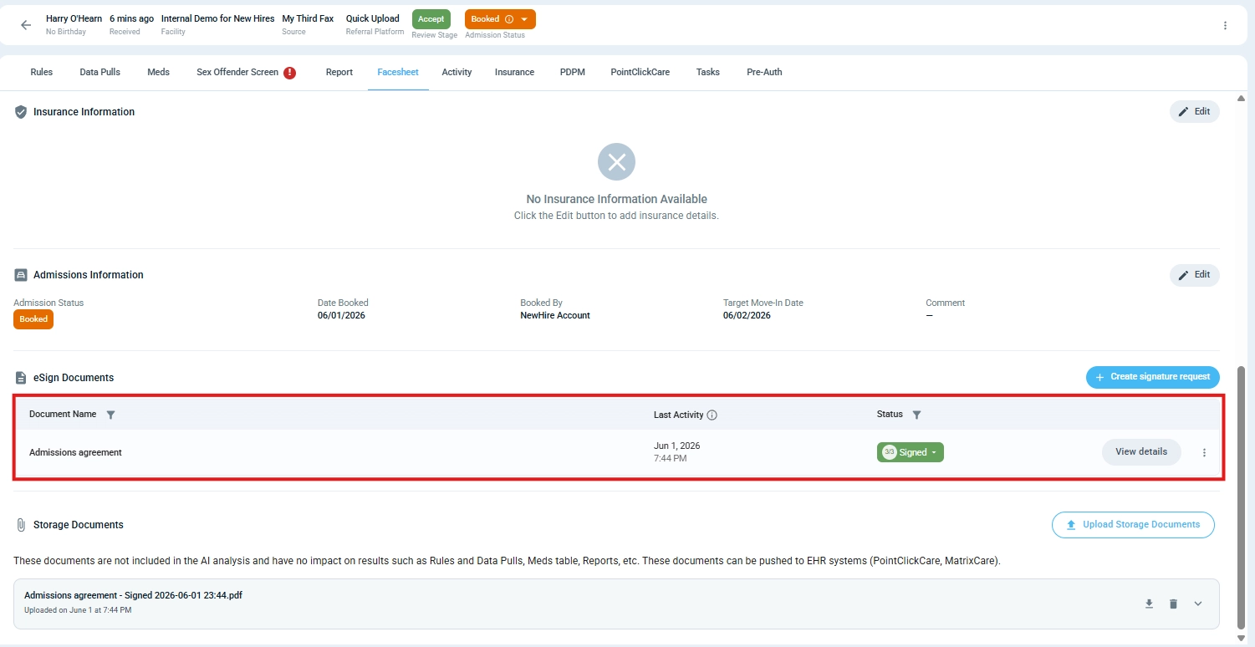Screen dimensions: 1255x647
Task: Open the Data Pulls tab
Action: click(x=100, y=72)
